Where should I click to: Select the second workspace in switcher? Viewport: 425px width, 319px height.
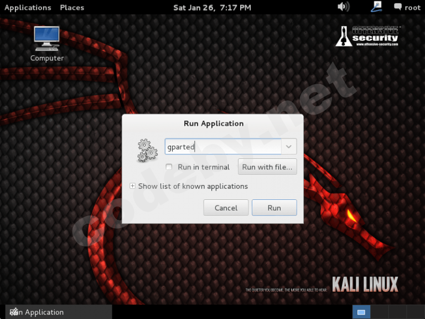[379, 312]
